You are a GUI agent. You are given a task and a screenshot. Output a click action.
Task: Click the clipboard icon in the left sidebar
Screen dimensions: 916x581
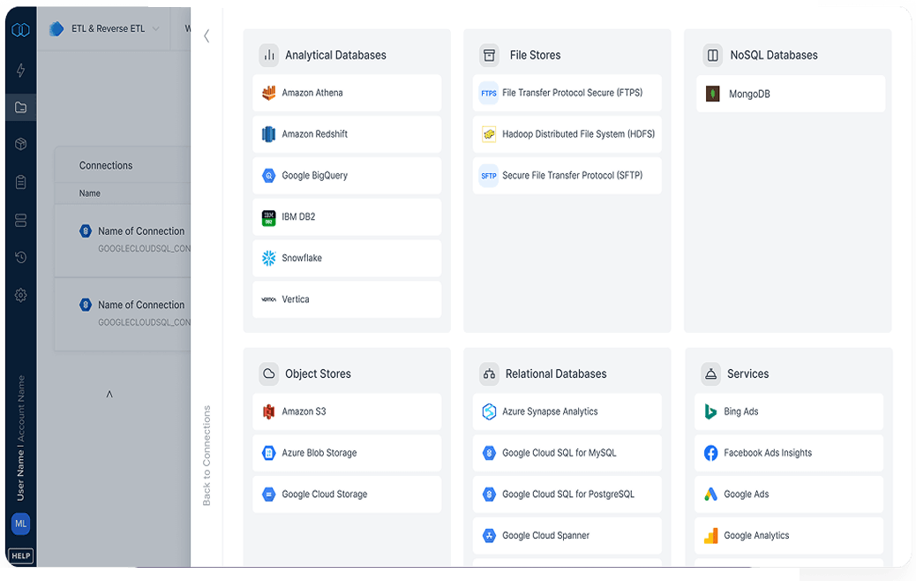pos(19,182)
